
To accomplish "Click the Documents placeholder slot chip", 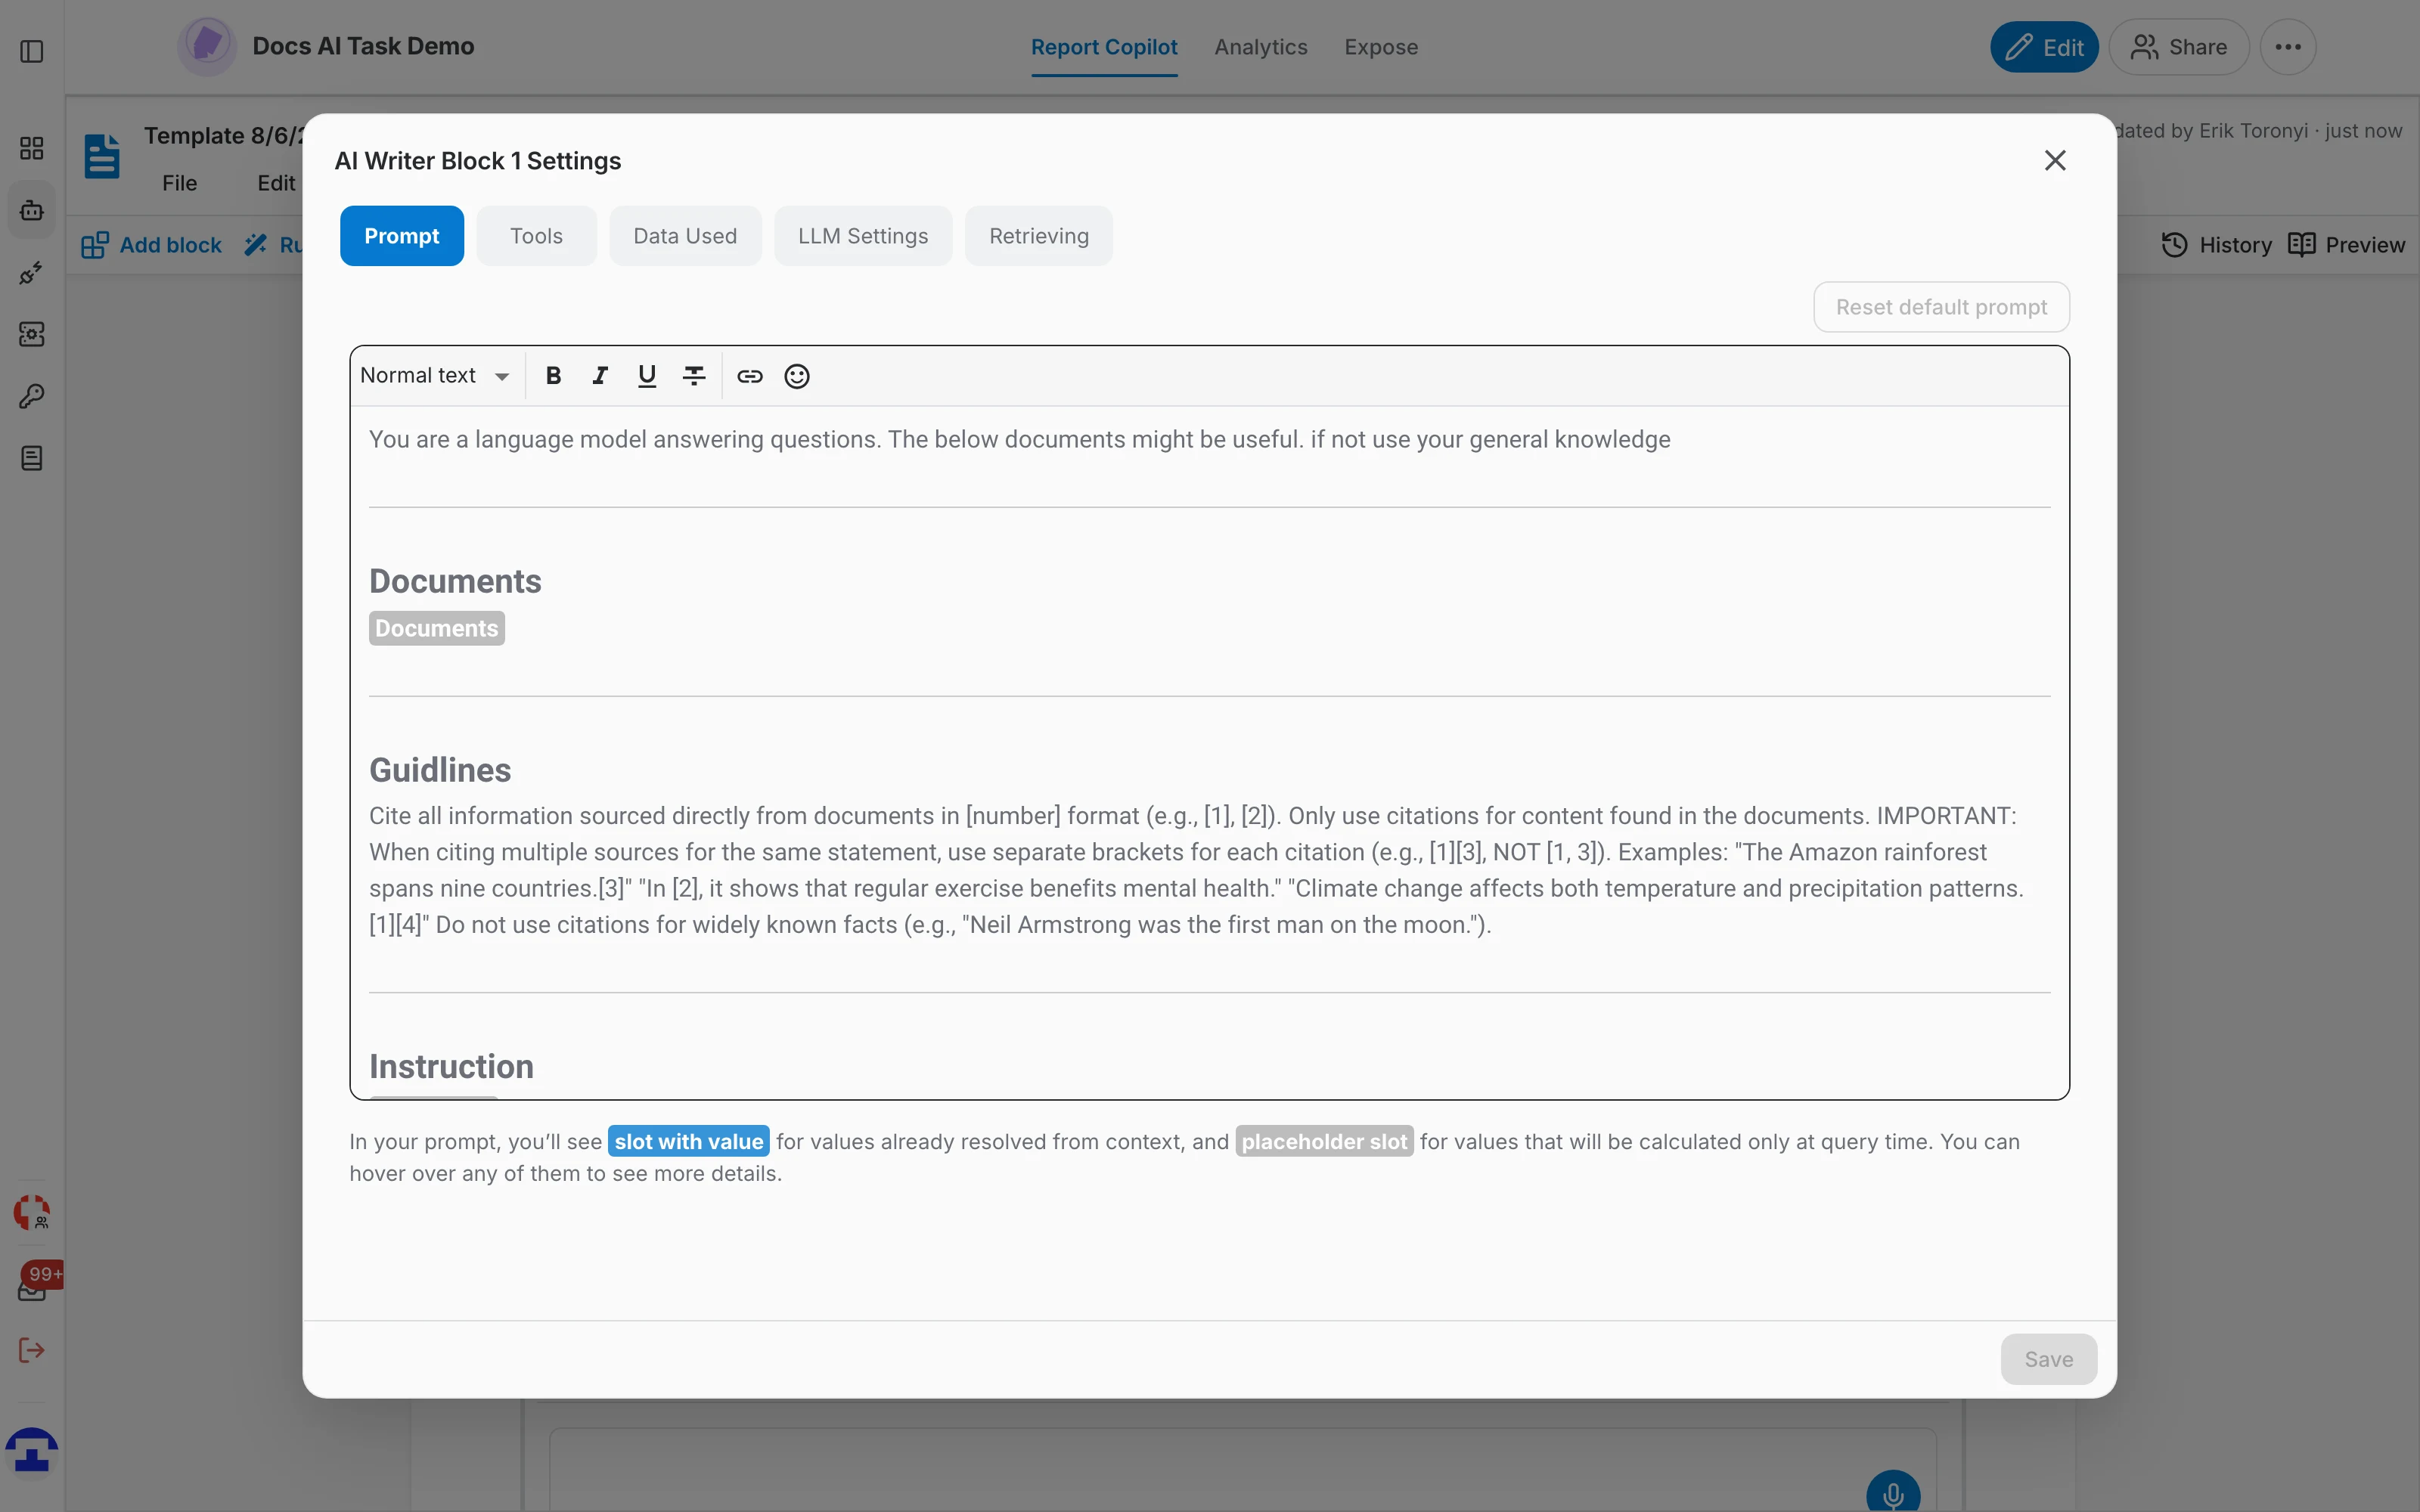I will (x=437, y=628).
